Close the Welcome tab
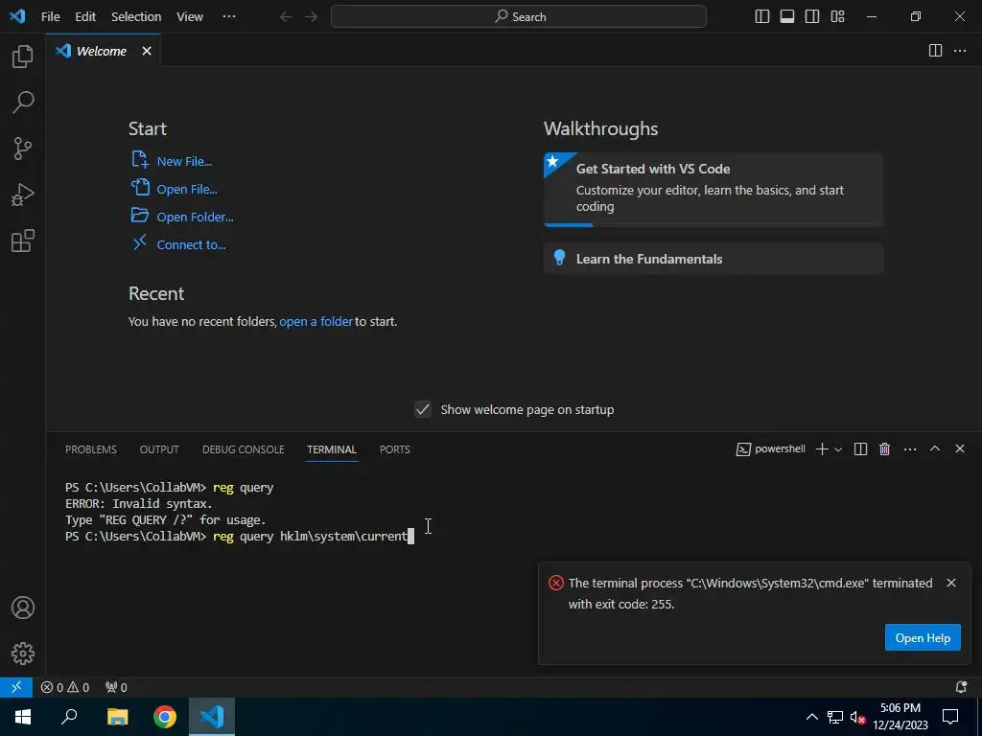 point(147,51)
